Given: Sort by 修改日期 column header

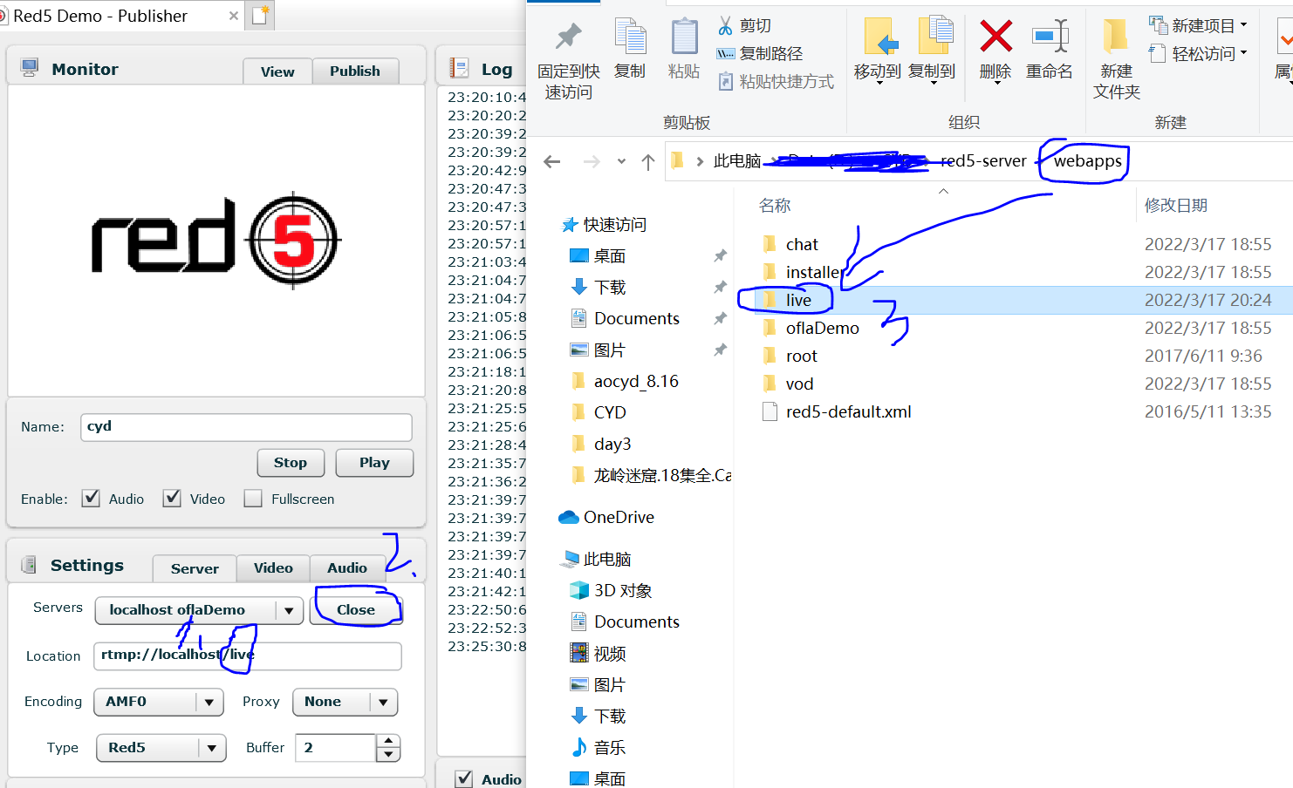Looking at the screenshot, I should (x=1176, y=205).
